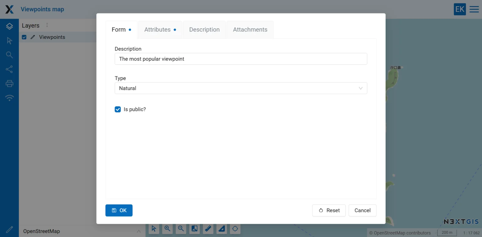The height and width of the screenshot is (237, 482).
Task: Select the measure distance ruler tool
Action: (208, 229)
